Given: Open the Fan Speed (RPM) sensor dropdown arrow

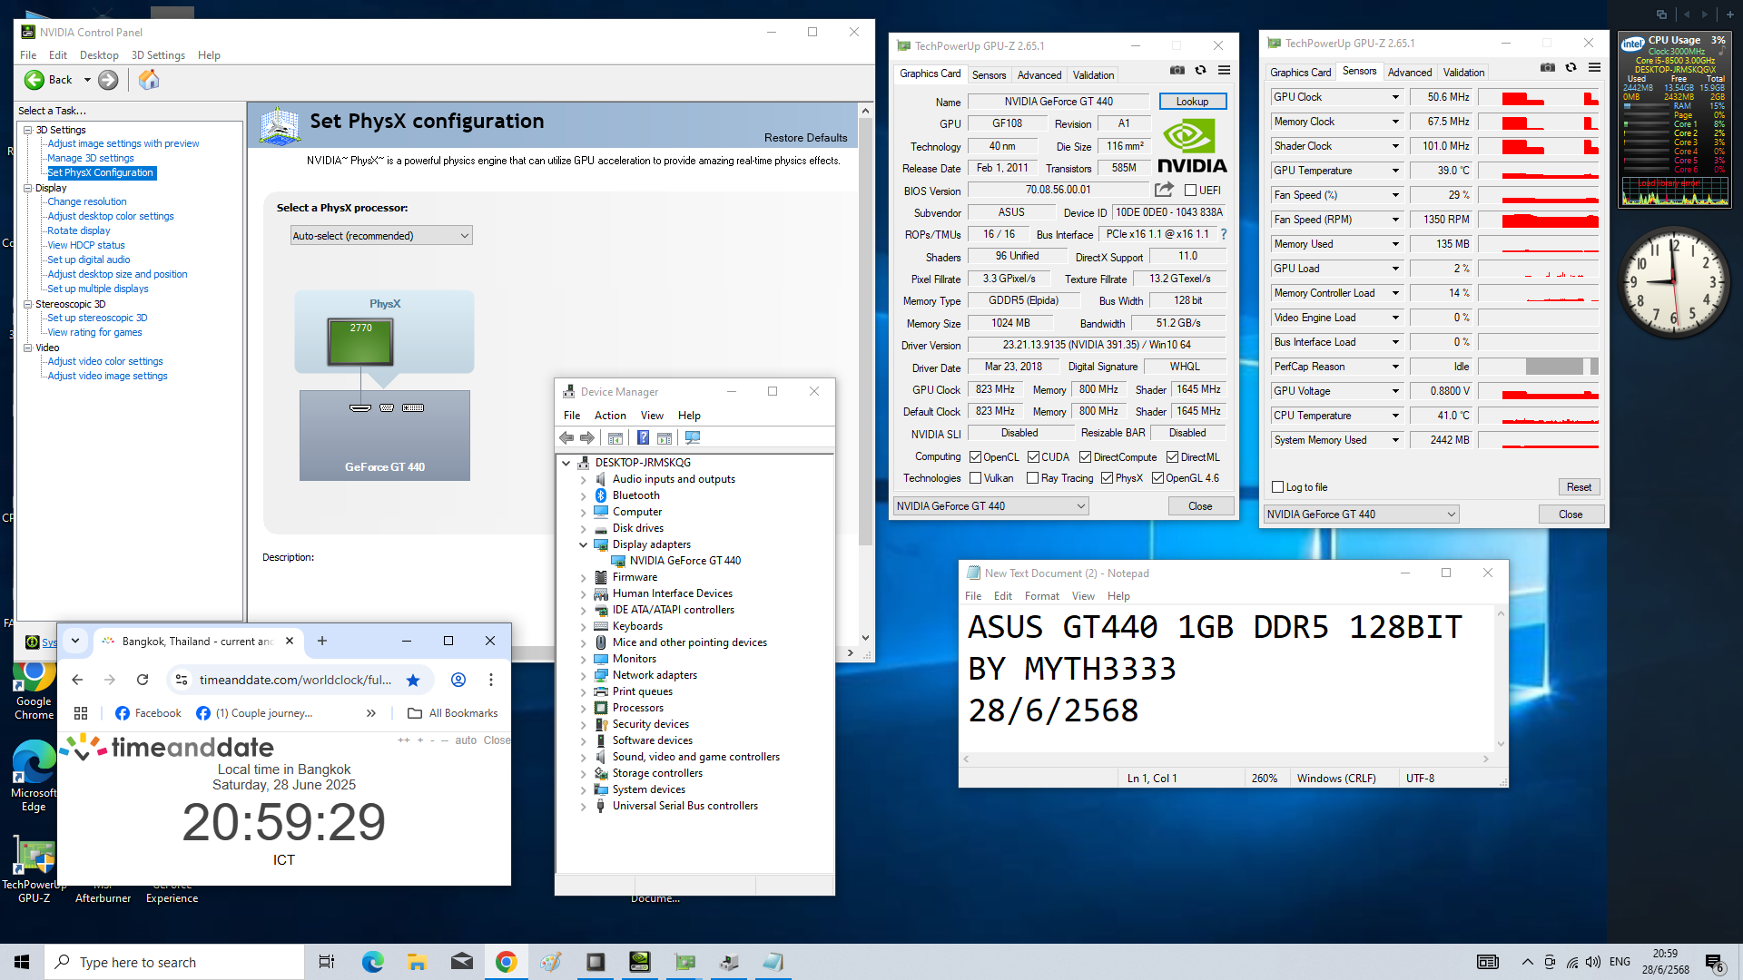Looking at the screenshot, I should [x=1395, y=220].
